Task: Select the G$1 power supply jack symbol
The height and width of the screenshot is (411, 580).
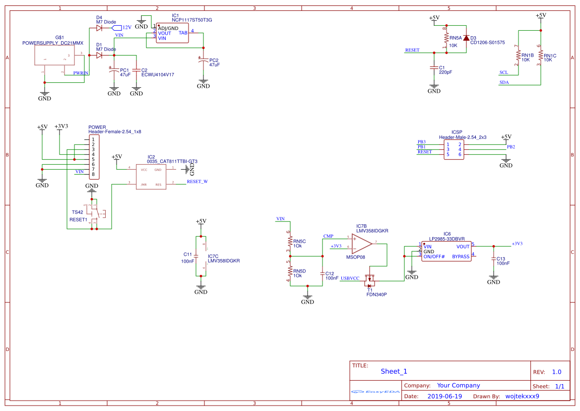Action: click(x=55, y=56)
